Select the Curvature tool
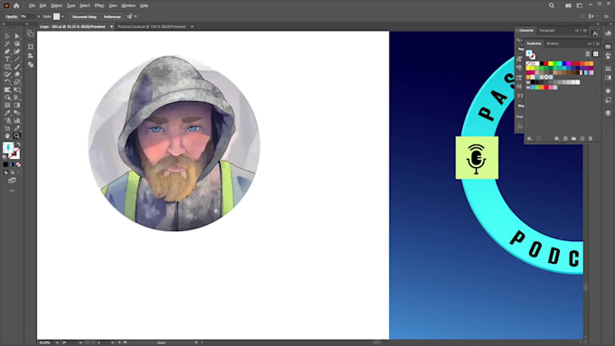Viewport: 615px width, 346px height. 17,51
